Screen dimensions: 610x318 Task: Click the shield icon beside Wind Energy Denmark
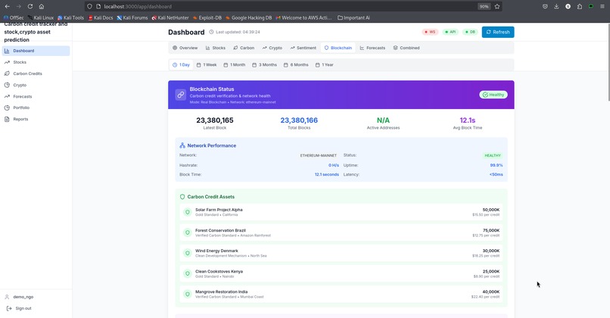pyautogui.click(x=188, y=253)
